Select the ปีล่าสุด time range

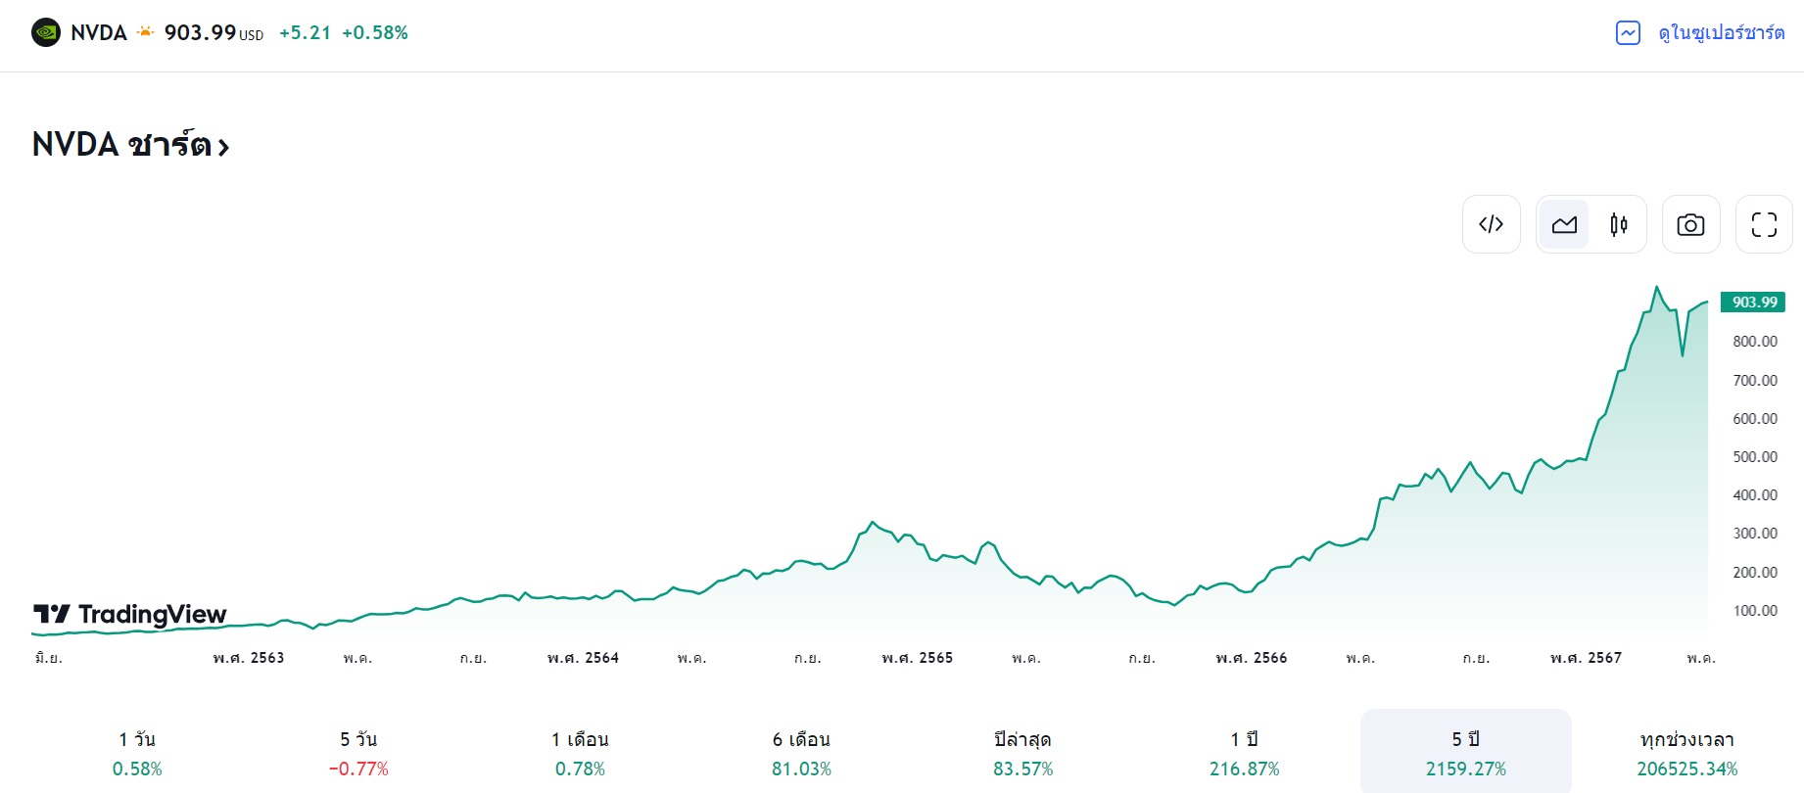point(1022,753)
